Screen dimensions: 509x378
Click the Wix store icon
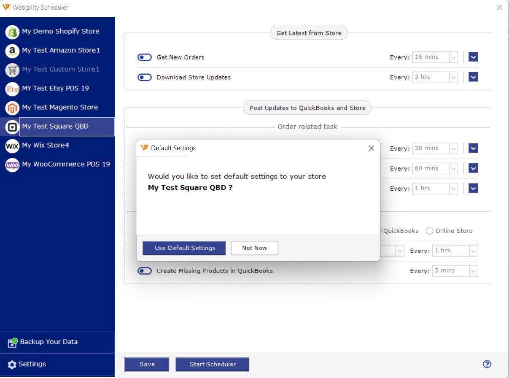click(x=12, y=146)
